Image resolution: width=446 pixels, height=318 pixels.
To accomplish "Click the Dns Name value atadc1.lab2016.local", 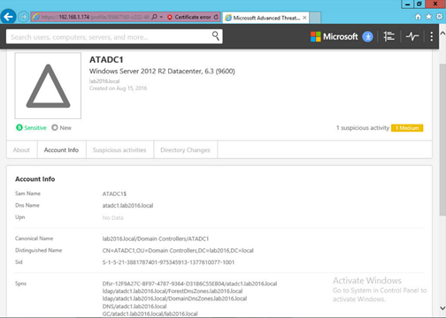I will point(127,206).
